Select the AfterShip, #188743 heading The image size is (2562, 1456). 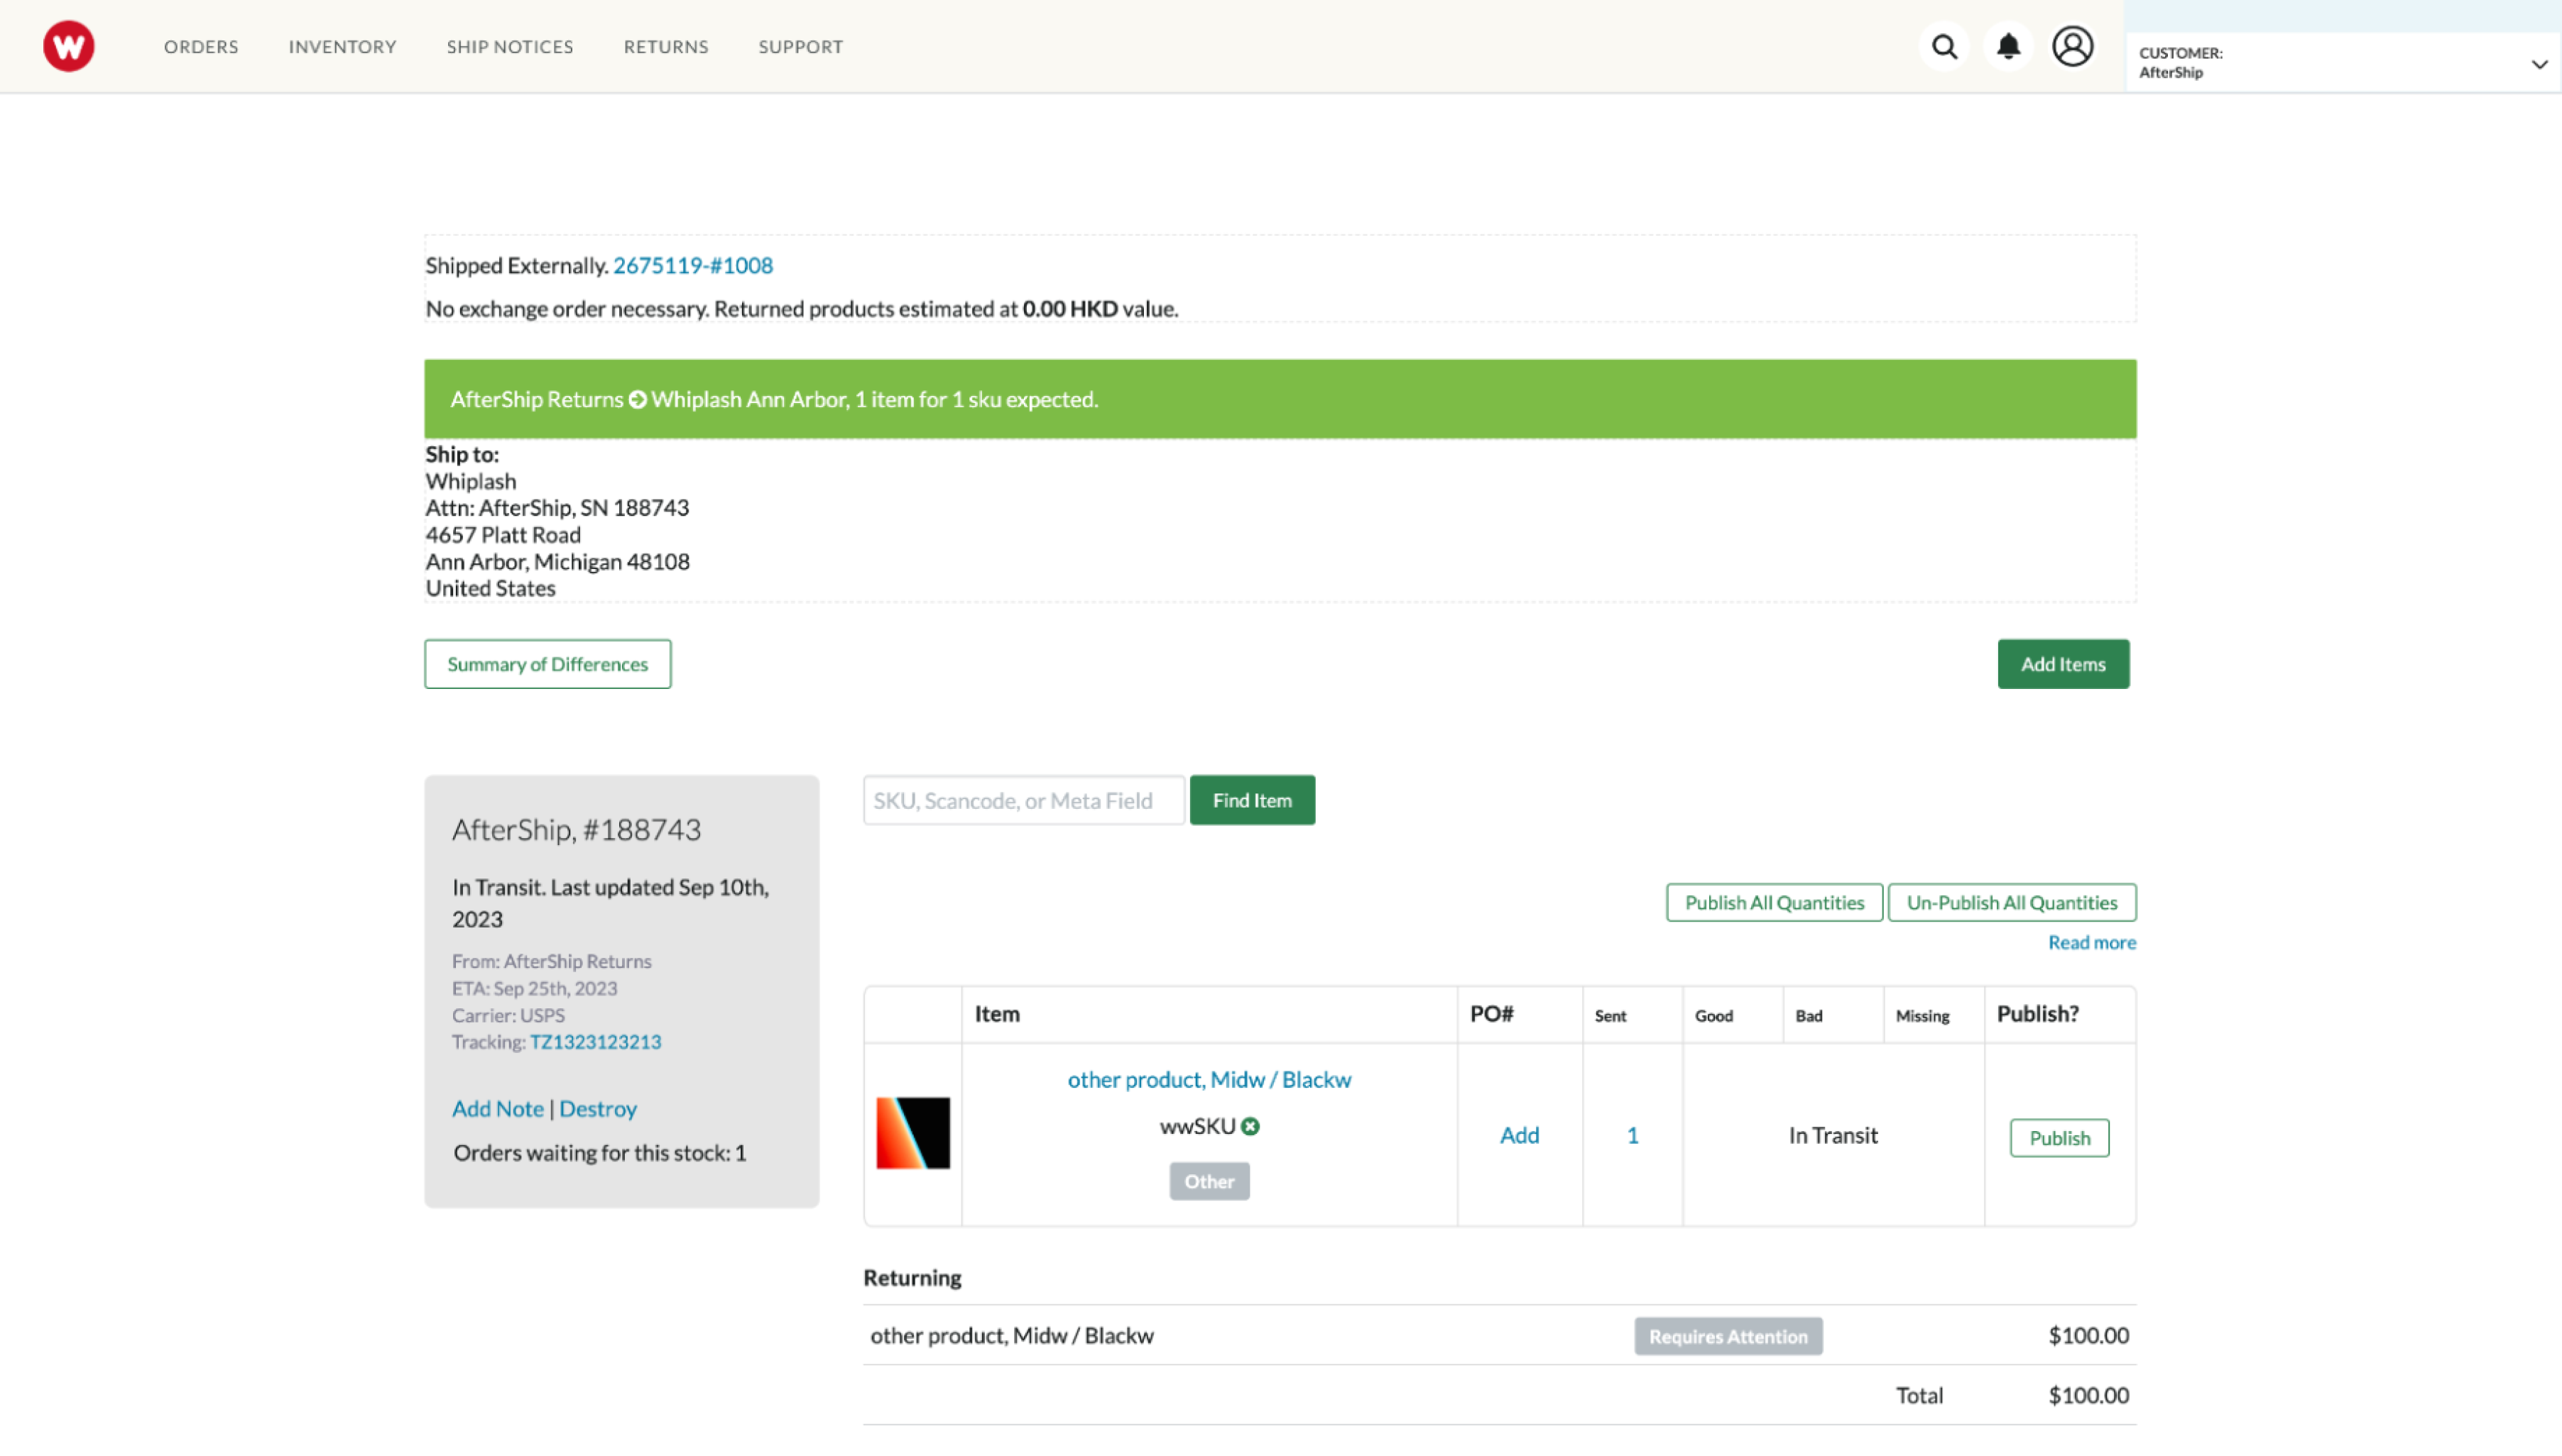point(577,830)
